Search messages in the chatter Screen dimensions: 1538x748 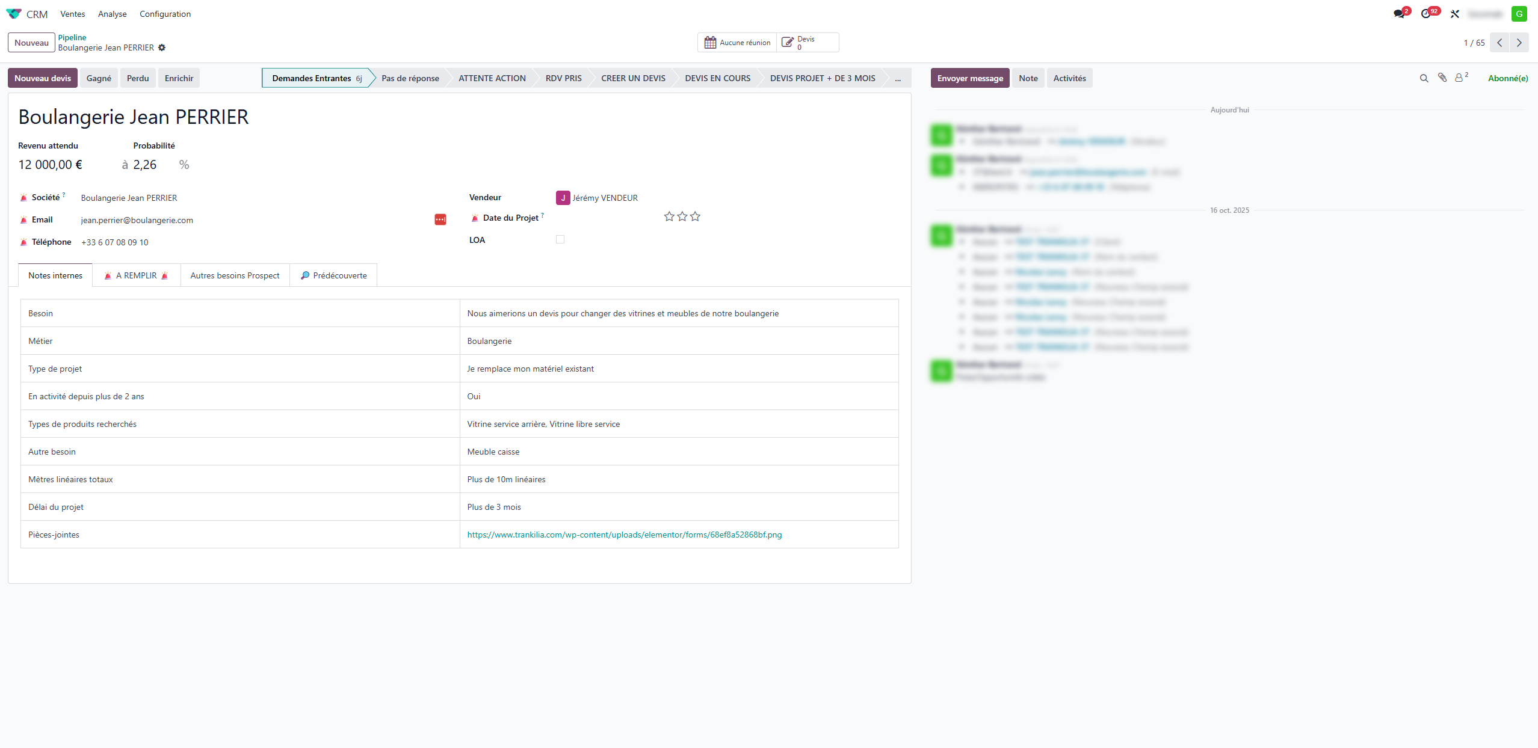pyautogui.click(x=1424, y=78)
